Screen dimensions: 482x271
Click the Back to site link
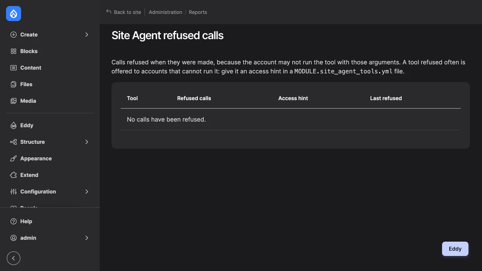tap(124, 12)
